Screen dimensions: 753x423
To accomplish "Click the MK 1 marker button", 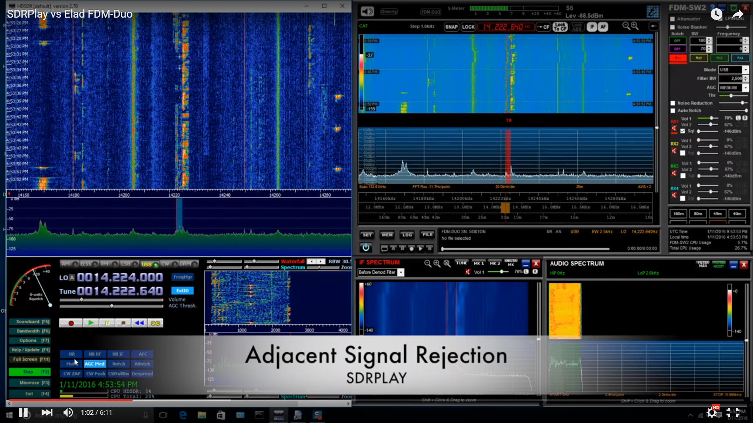I will 479,264.
